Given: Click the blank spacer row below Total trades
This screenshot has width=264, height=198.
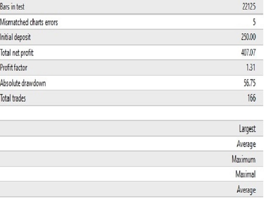Looking at the screenshot, I should (x=132, y=113).
